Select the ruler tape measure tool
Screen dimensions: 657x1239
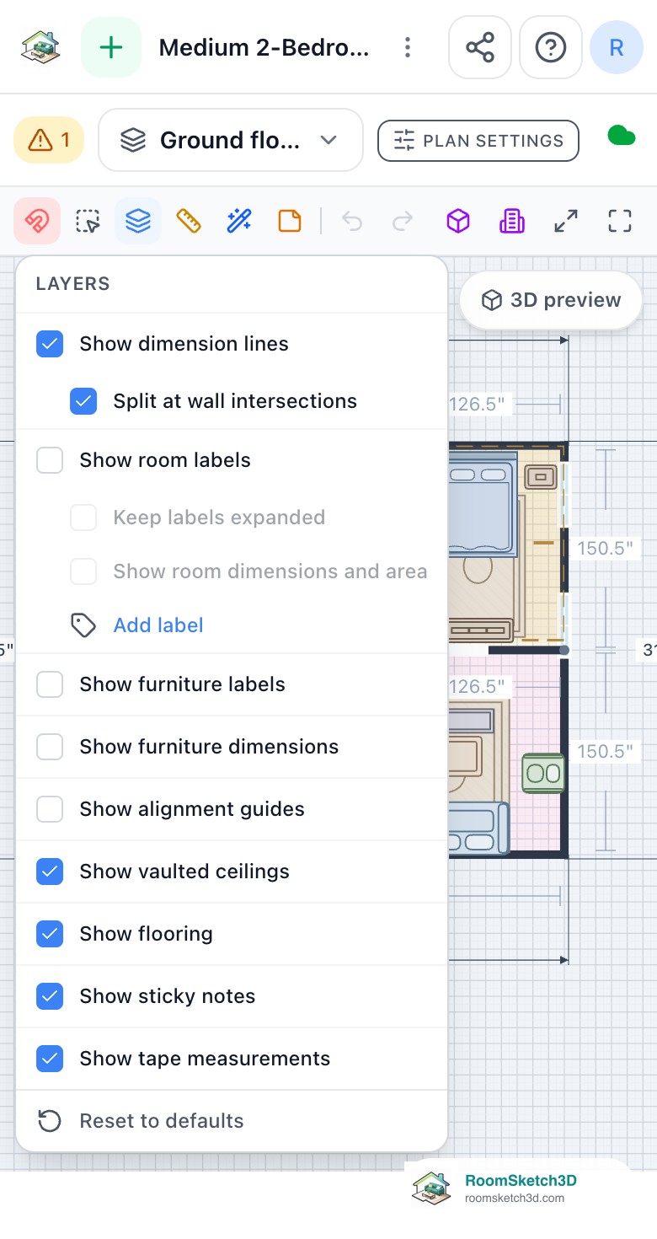point(189,221)
